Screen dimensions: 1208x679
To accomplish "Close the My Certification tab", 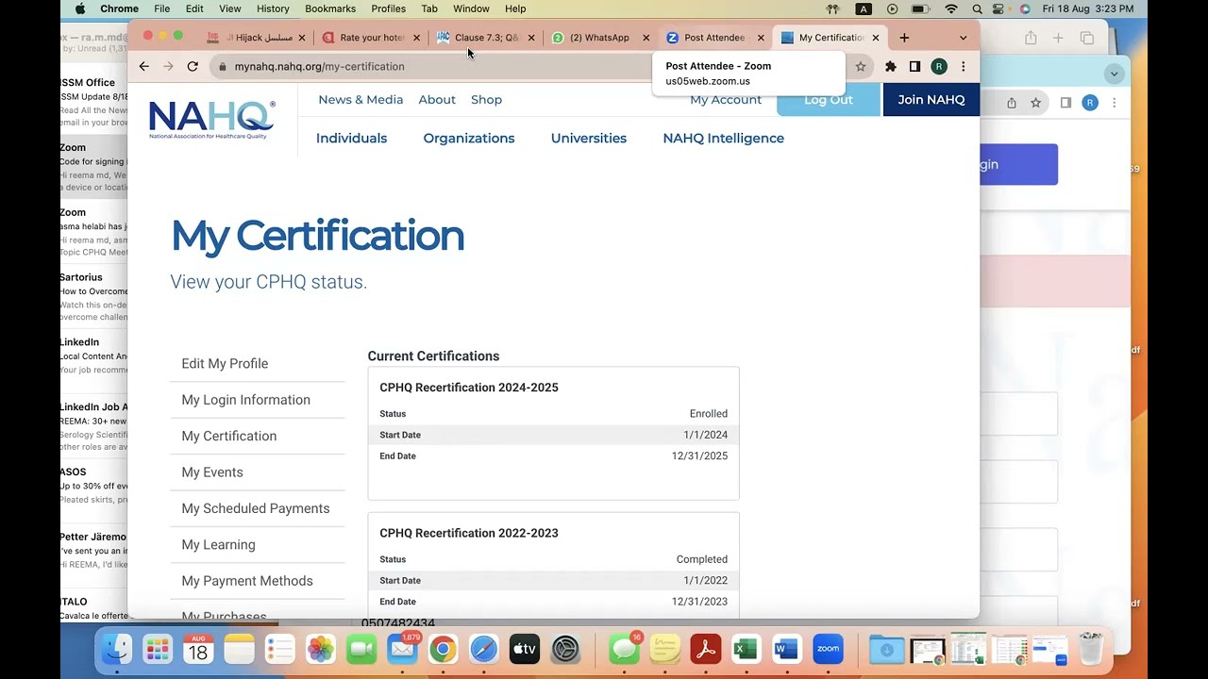I will coord(876,38).
